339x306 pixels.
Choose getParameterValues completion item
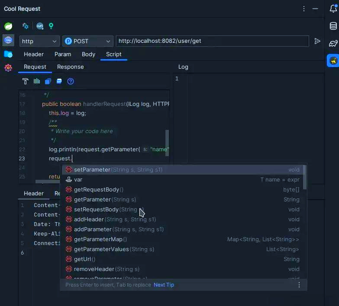click(183, 249)
